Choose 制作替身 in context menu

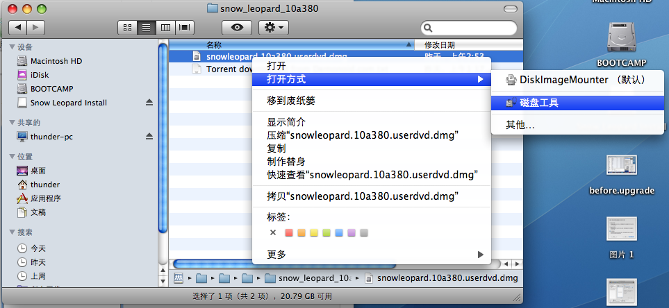[x=371, y=162]
